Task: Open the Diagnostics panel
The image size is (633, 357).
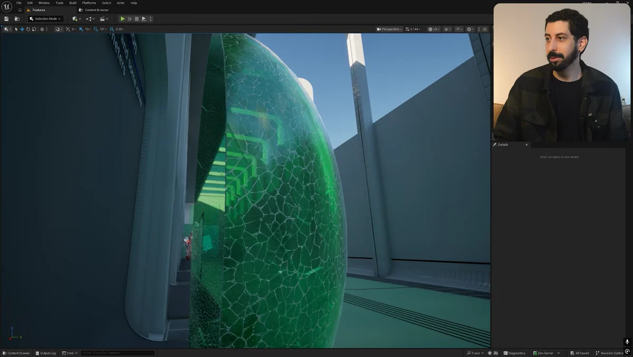Action: coord(514,353)
